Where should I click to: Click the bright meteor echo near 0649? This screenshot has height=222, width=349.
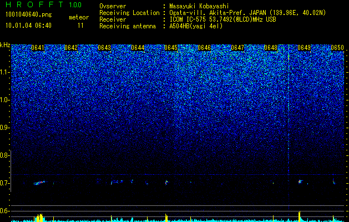tap(300, 181)
